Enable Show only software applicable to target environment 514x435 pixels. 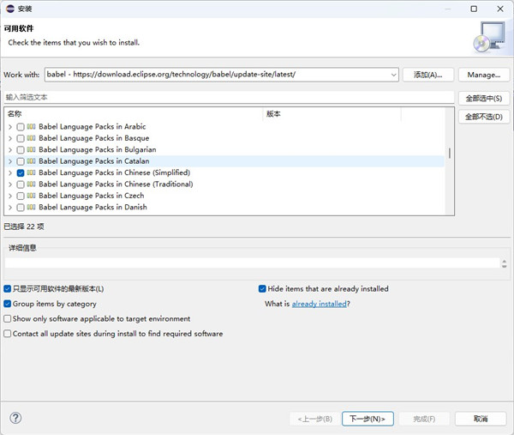(x=7, y=319)
